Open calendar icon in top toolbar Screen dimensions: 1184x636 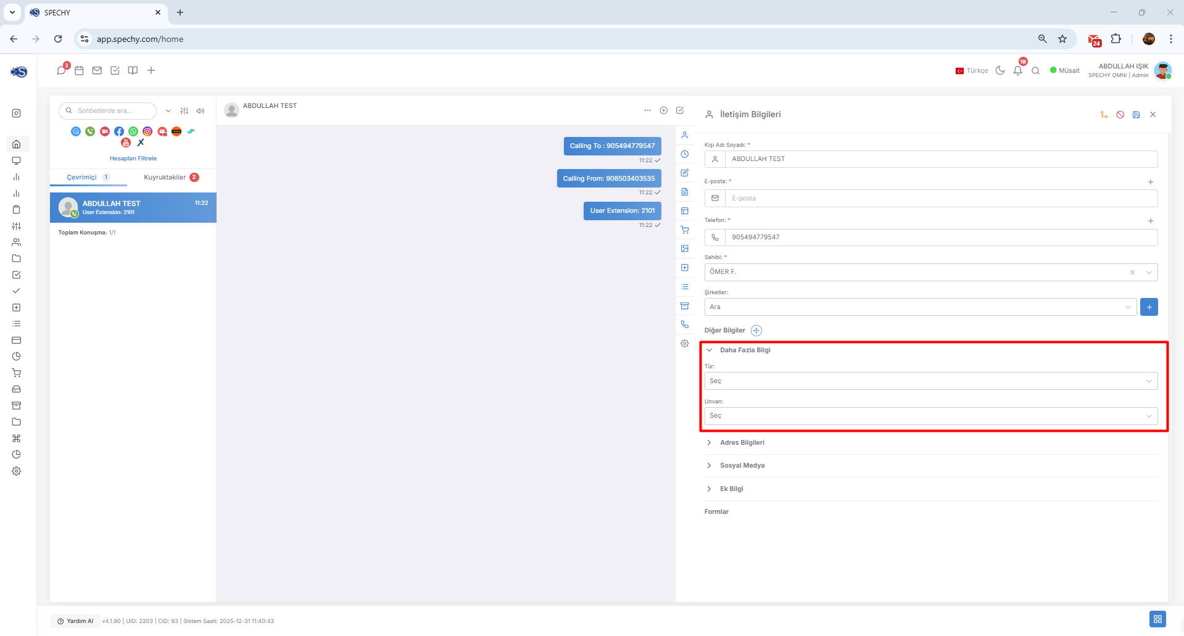[x=79, y=70]
